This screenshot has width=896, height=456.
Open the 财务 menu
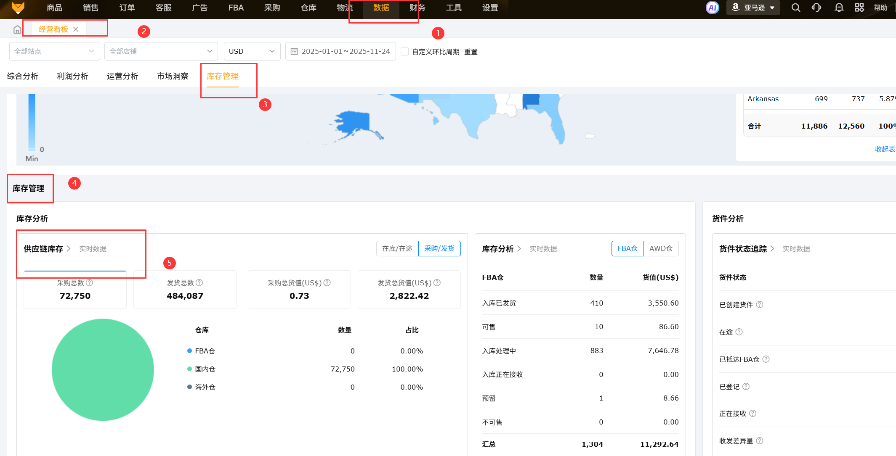point(417,8)
